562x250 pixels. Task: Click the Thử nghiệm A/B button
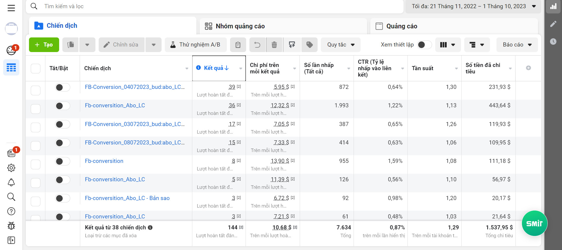click(196, 45)
